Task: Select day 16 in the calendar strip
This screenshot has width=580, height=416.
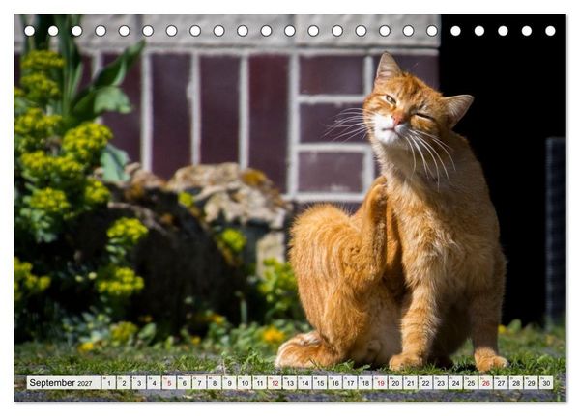Action: (x=335, y=383)
